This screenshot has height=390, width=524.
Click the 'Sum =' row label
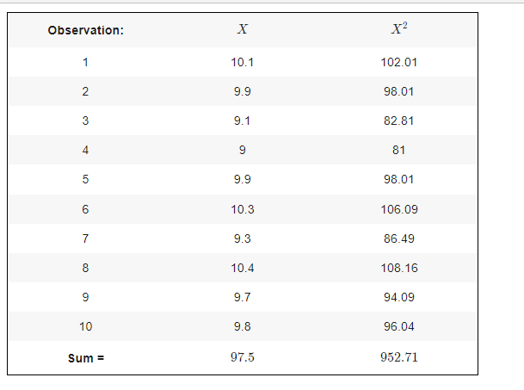[x=85, y=357]
